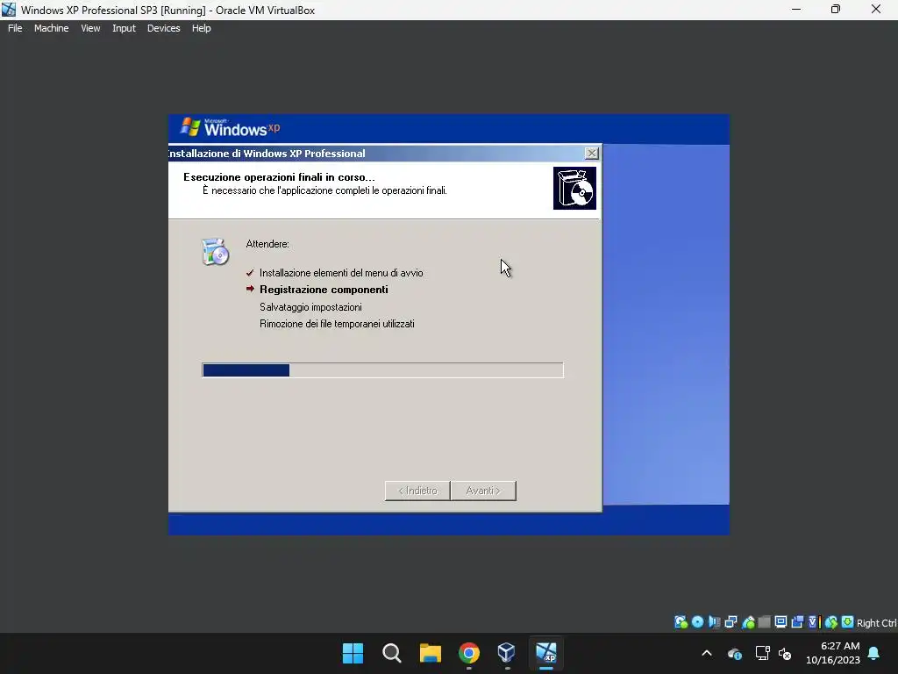Click the red checkmark next to Installazione elementi

pos(250,273)
